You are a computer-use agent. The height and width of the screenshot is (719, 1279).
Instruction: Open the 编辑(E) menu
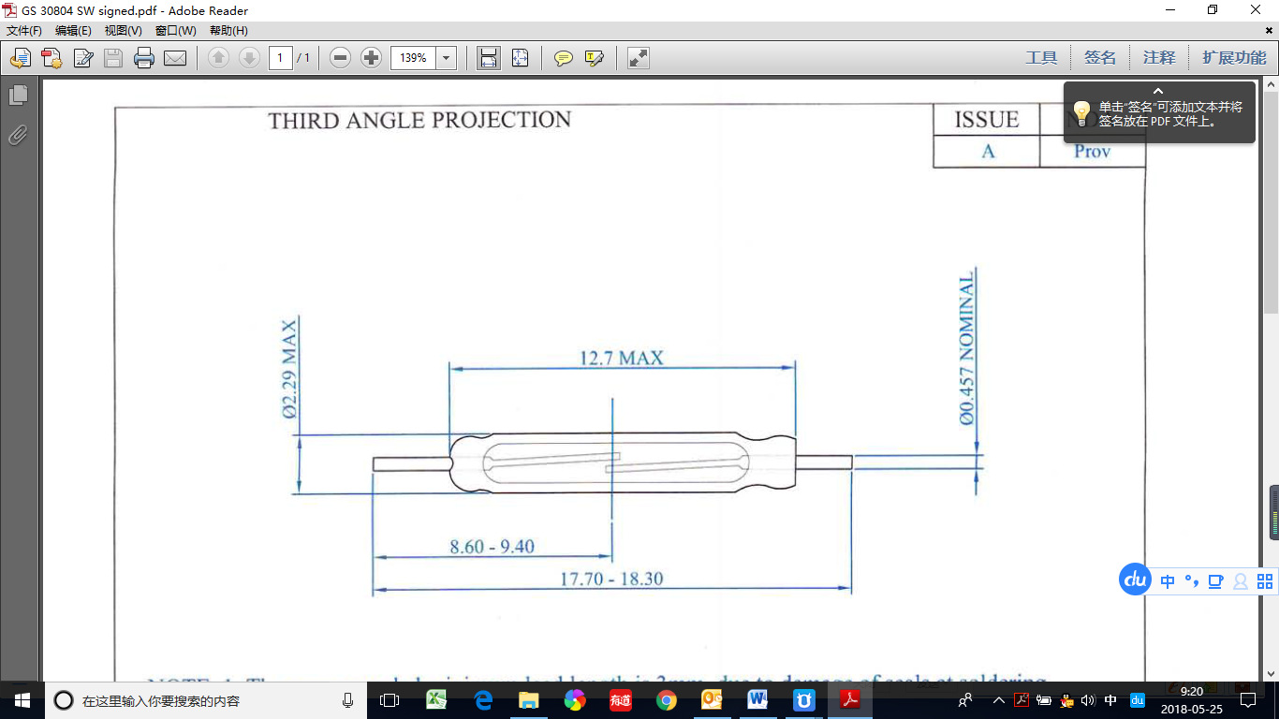point(74,31)
